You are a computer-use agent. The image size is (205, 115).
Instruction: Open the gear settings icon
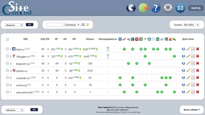(x=168, y=8)
